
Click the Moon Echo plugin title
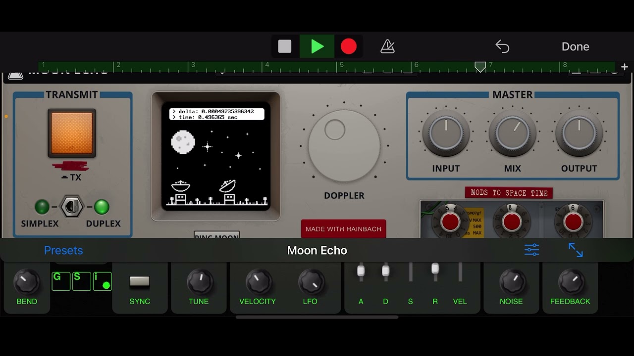[317, 250]
